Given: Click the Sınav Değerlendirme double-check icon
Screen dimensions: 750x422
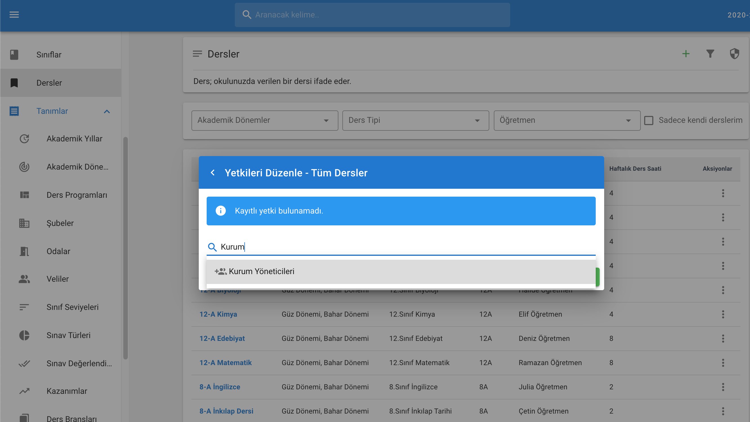Looking at the screenshot, I should (24, 363).
